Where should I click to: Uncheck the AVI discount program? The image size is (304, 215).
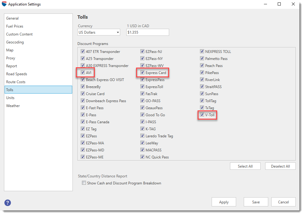[x=83, y=72]
